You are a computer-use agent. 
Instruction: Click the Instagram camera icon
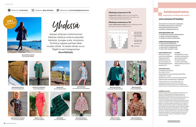[33, 10]
